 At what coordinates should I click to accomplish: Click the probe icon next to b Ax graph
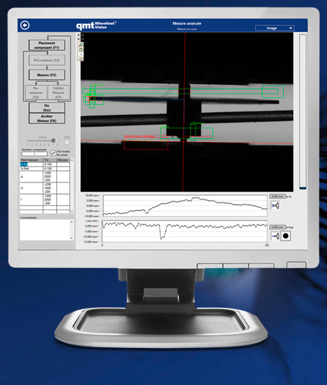pyautogui.click(x=275, y=205)
